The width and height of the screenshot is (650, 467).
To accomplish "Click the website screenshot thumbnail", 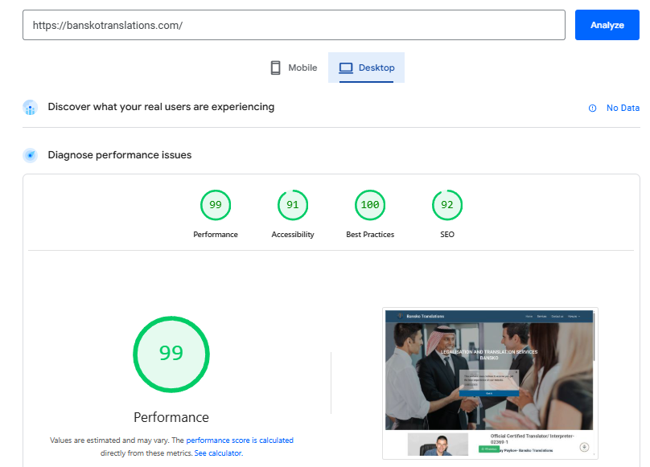I will pos(490,383).
